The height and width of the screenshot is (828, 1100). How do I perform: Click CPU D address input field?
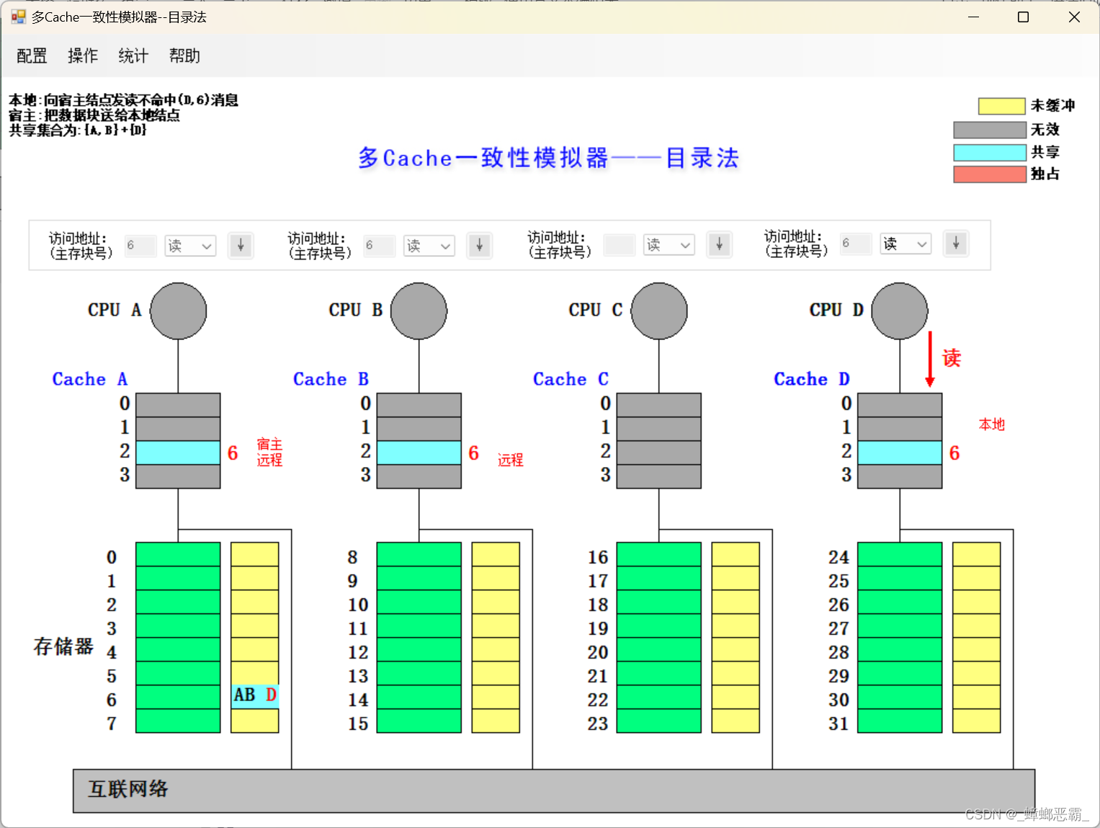tap(856, 244)
